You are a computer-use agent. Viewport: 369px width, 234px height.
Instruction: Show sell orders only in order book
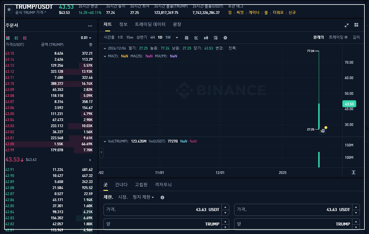25,38
